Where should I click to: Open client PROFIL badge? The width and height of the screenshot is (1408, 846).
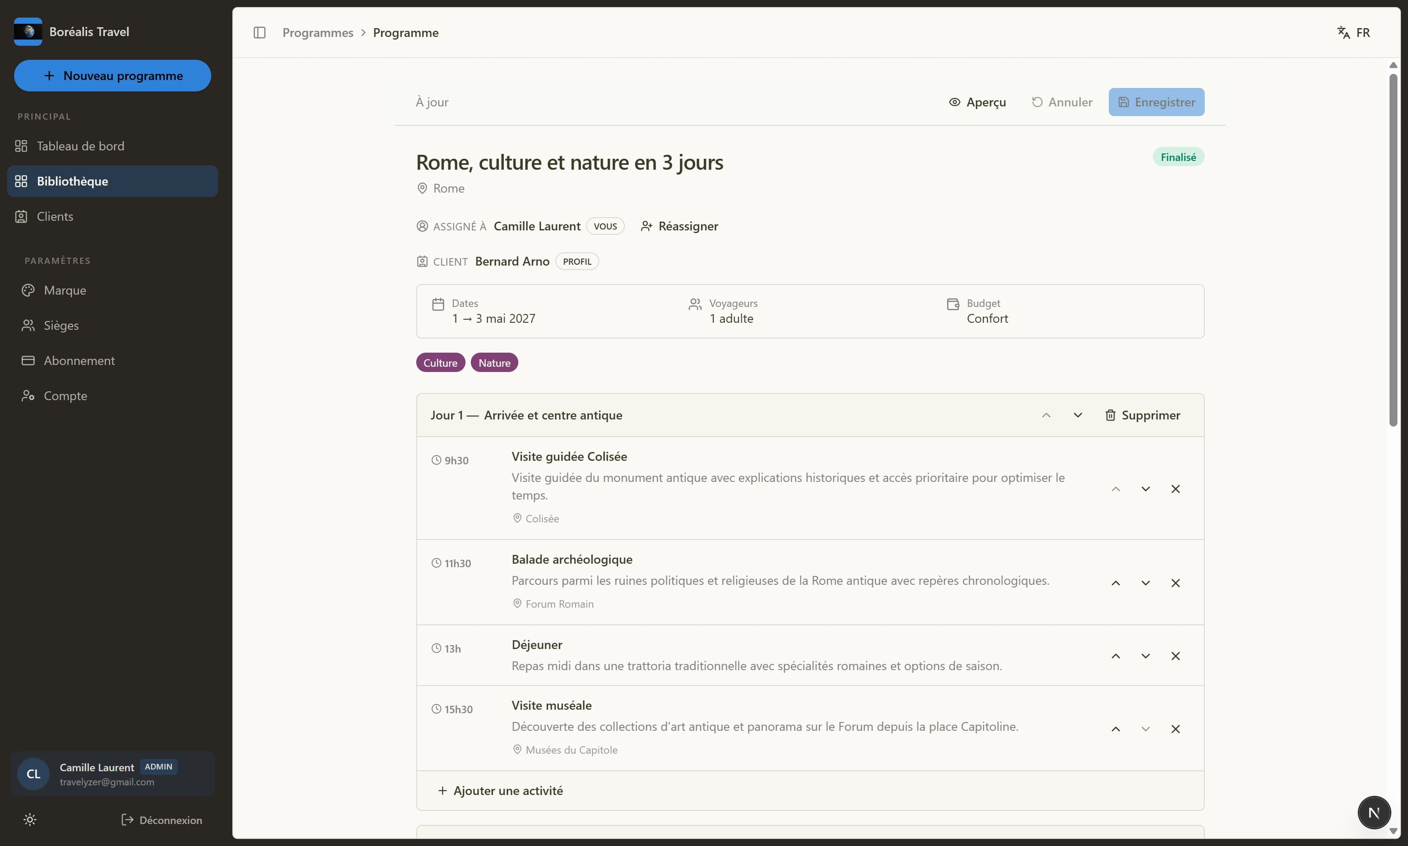(x=577, y=262)
